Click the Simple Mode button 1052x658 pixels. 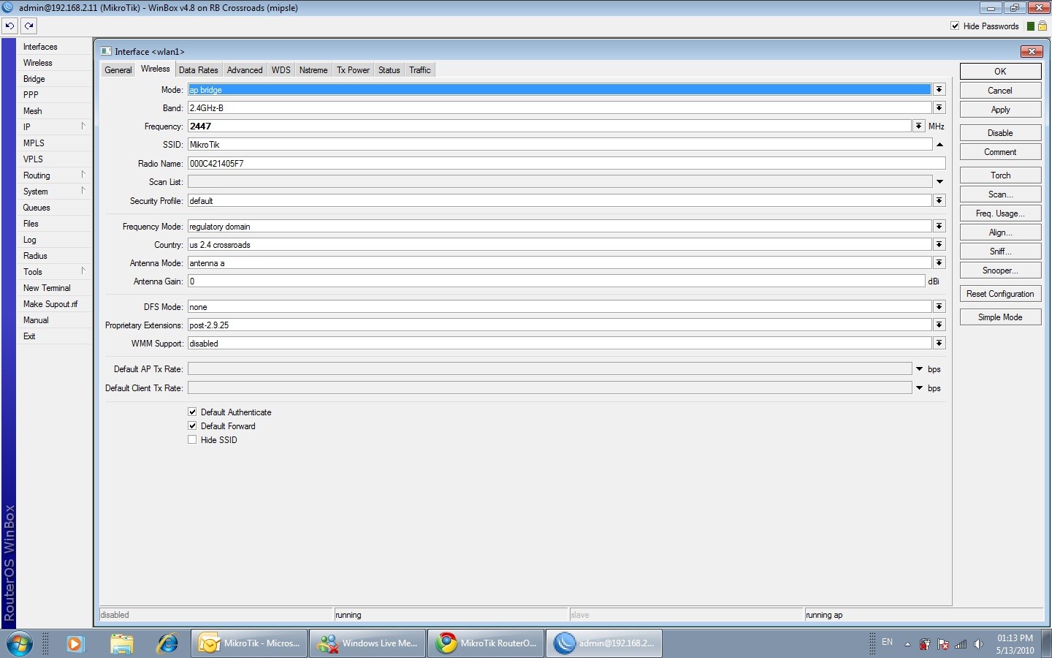[1000, 317]
